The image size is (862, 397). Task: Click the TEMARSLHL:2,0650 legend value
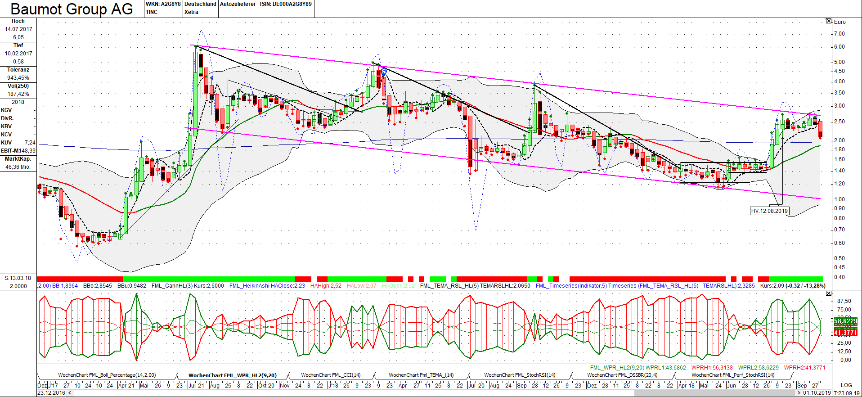[x=505, y=286]
